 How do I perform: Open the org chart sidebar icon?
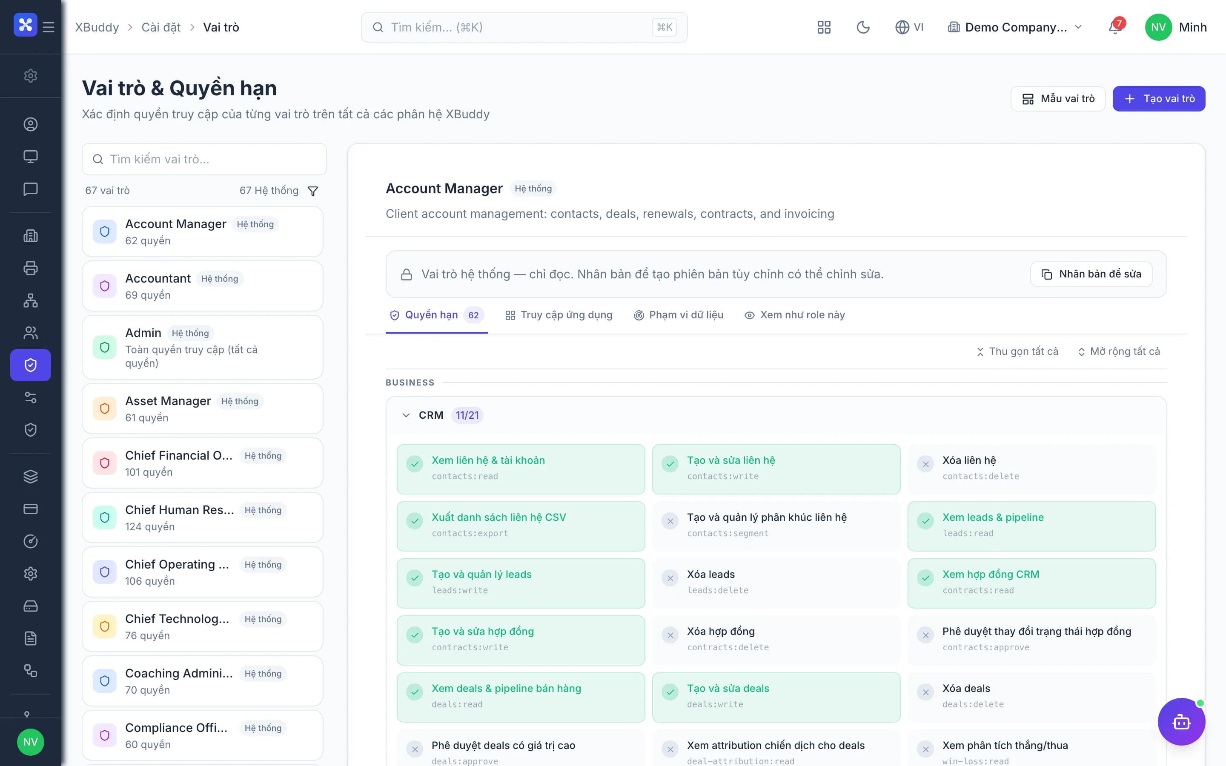click(30, 300)
